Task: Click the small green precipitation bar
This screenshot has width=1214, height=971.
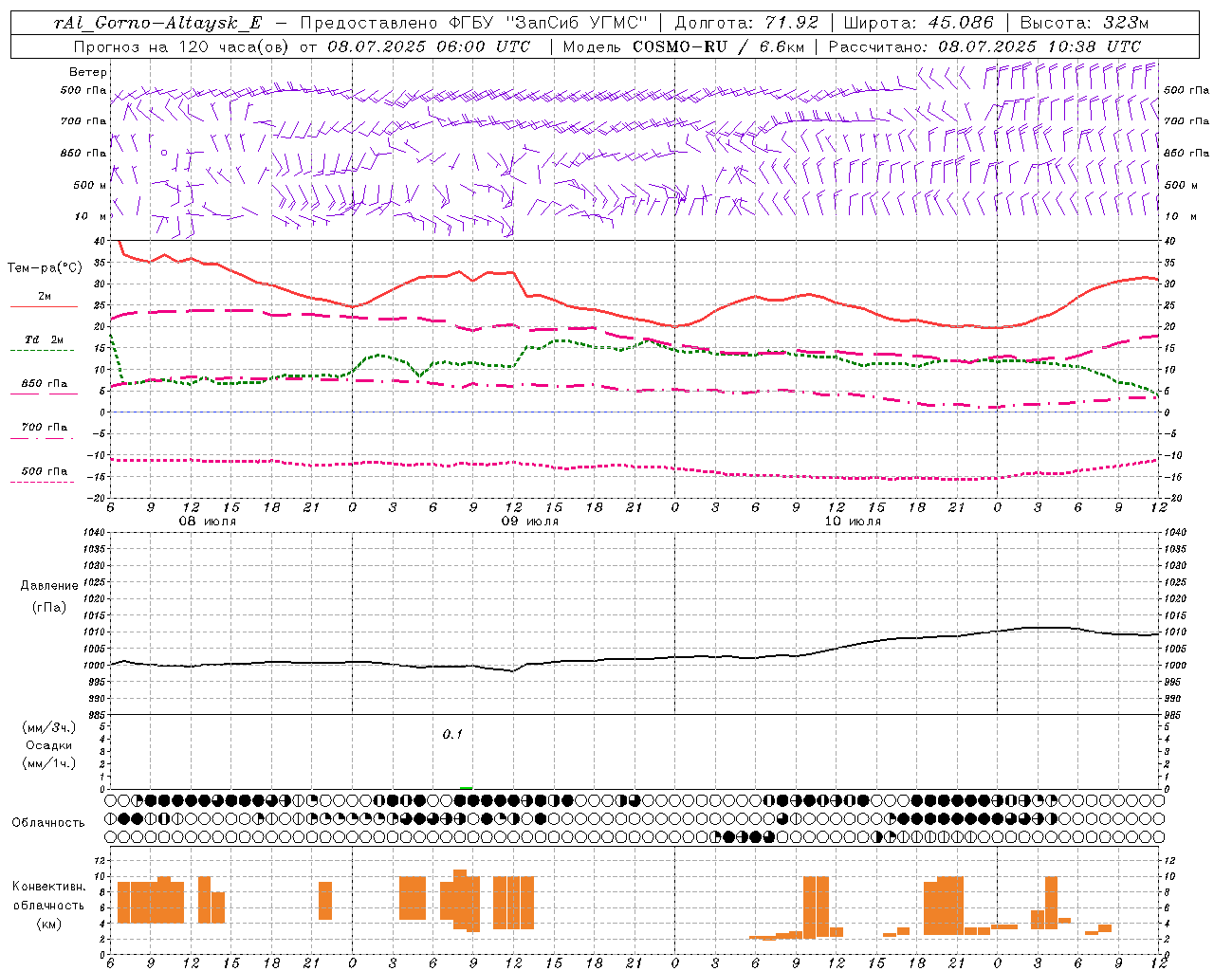Action: coord(466,787)
